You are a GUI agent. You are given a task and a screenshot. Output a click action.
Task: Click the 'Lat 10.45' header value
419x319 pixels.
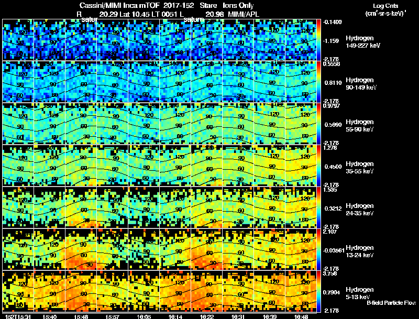pos(134,14)
